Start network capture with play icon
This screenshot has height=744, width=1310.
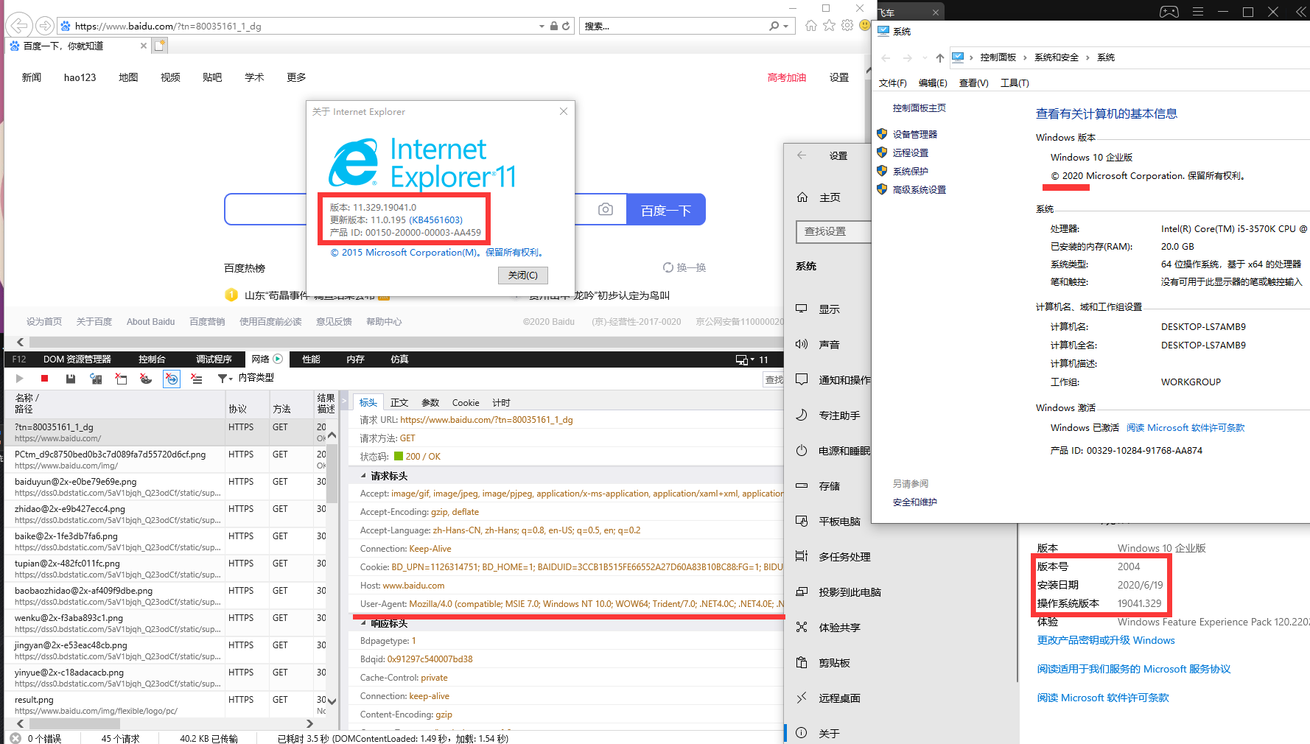pyautogui.click(x=19, y=379)
